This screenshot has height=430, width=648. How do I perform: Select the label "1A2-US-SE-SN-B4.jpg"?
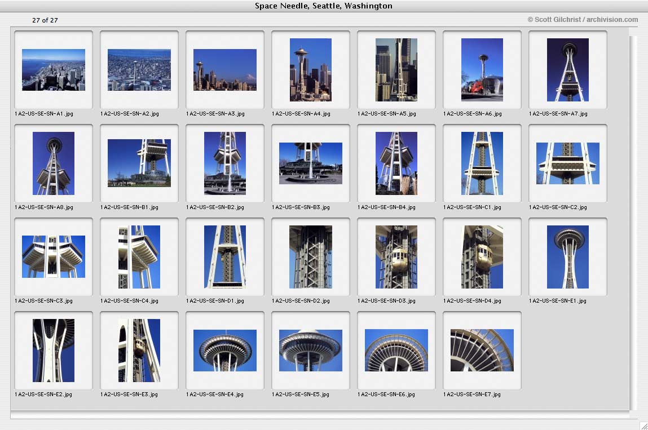(x=386, y=207)
